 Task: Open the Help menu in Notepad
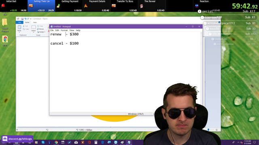[78, 30]
